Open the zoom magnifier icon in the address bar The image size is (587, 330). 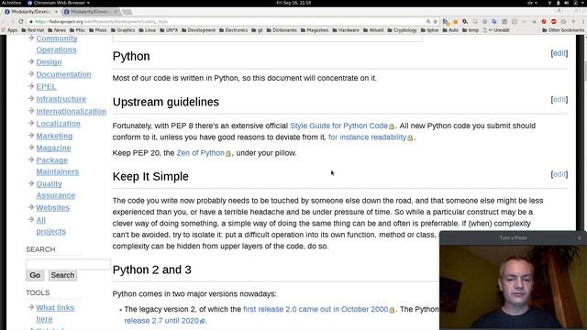point(428,22)
